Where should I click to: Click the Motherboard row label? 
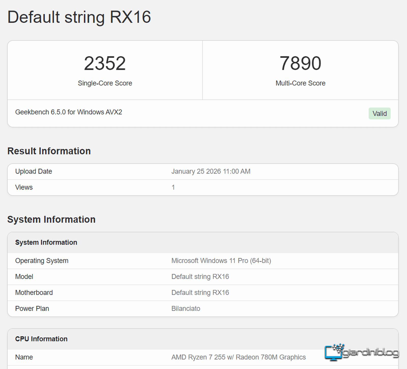click(x=34, y=293)
